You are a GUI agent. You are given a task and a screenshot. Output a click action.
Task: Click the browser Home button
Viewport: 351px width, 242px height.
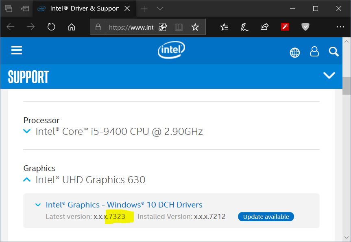pyautogui.click(x=72, y=27)
